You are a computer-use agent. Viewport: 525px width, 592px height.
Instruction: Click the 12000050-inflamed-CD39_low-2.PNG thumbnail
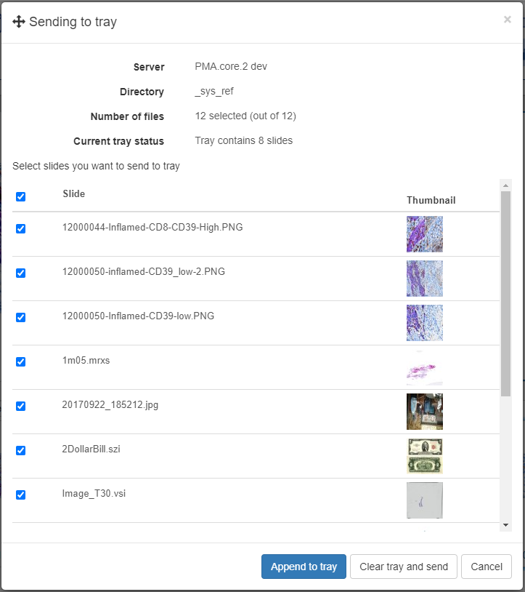point(424,279)
